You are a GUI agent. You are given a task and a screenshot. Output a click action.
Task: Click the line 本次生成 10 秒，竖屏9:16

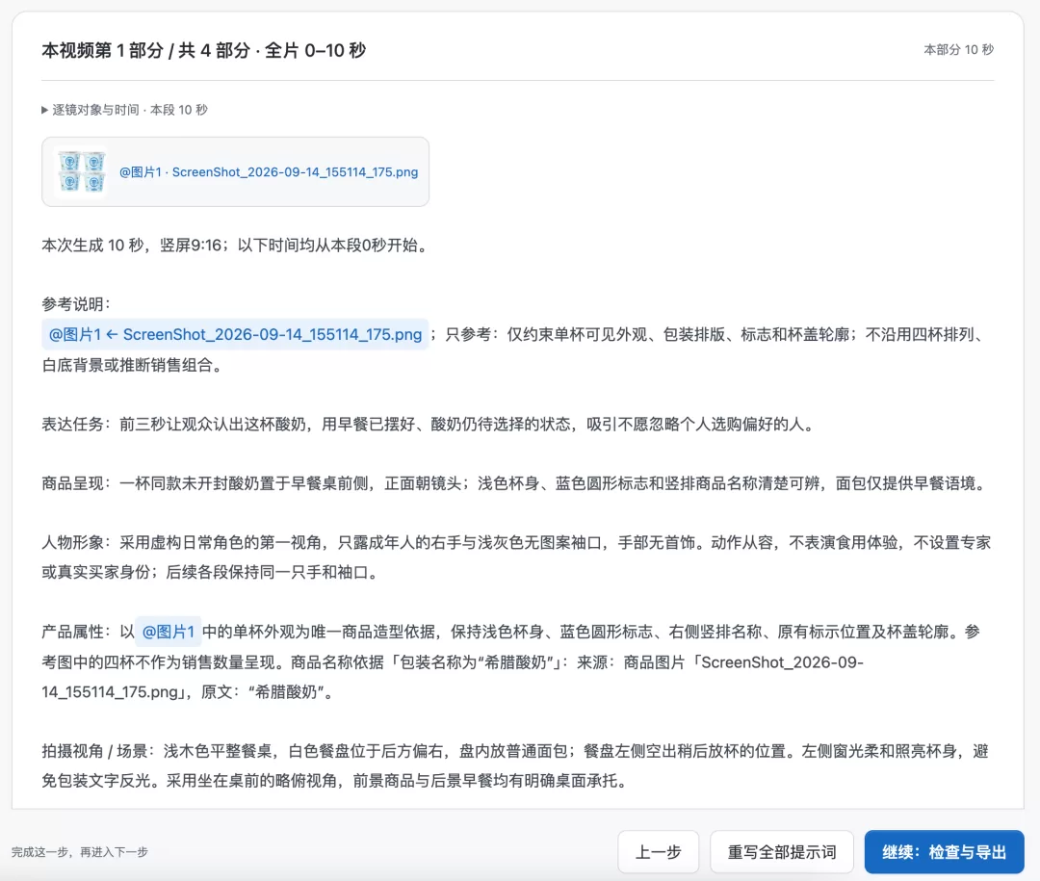236,246
